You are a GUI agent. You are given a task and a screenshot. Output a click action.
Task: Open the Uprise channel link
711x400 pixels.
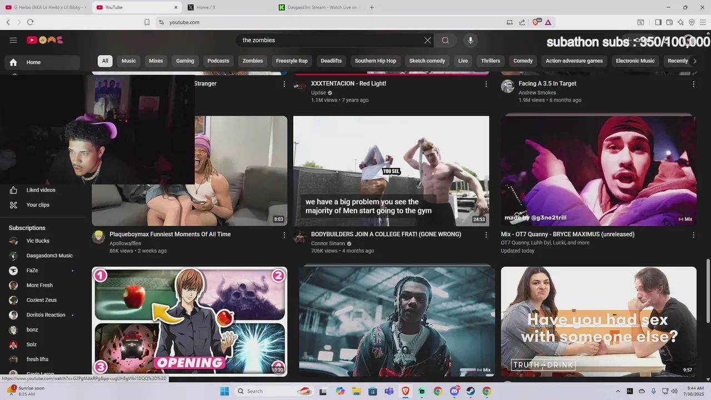[318, 93]
